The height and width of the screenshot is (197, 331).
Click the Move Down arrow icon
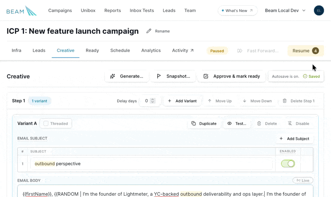tap(245, 101)
